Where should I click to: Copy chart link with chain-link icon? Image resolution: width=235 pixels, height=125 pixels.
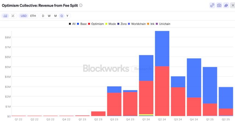pos(212,5)
